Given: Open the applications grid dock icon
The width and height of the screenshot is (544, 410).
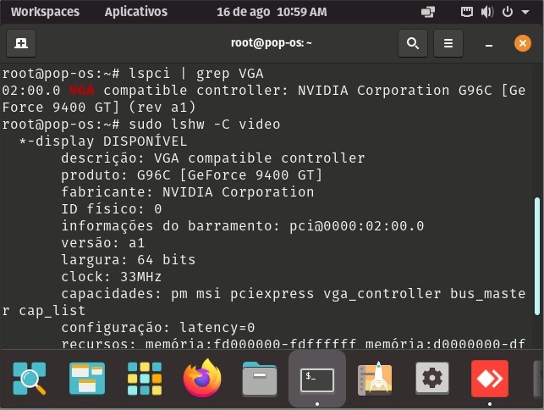Looking at the screenshot, I should coord(145,379).
